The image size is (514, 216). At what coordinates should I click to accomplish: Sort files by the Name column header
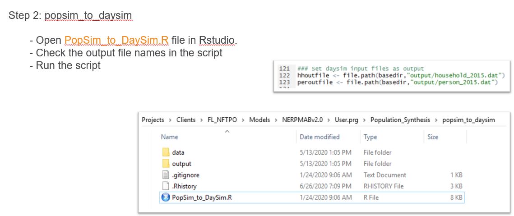(x=170, y=137)
